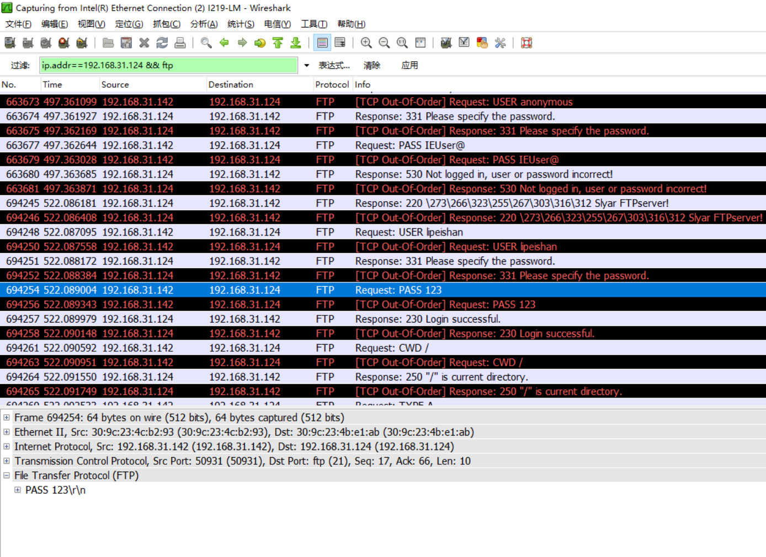The height and width of the screenshot is (557, 766).
Task: Edit display filters icon
Action: click(464, 43)
